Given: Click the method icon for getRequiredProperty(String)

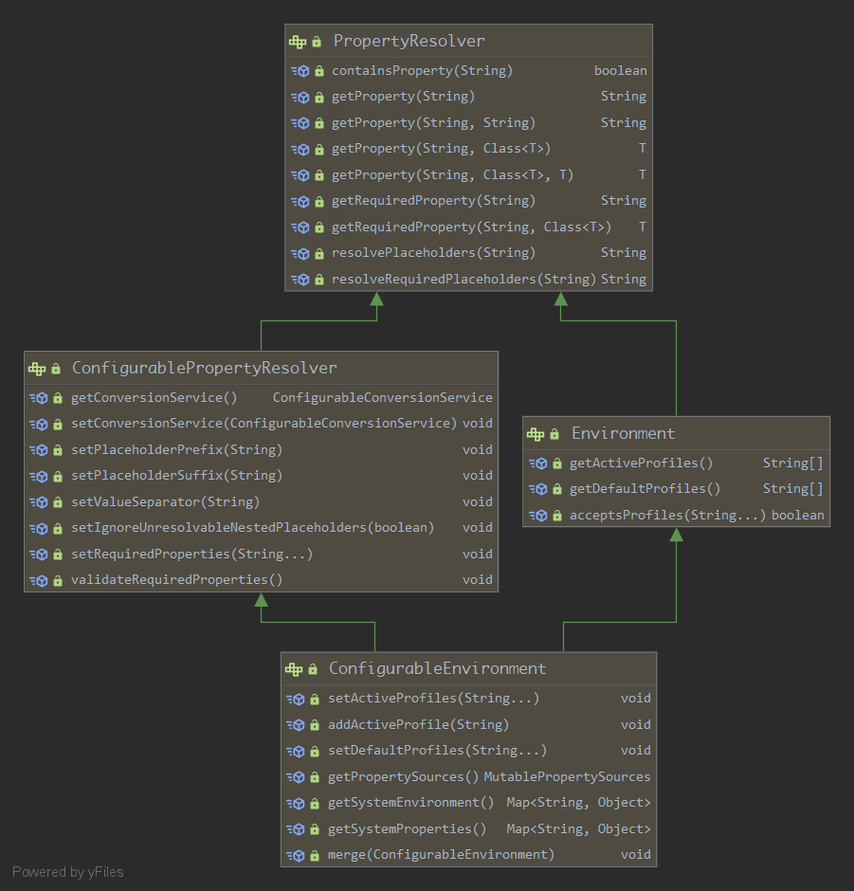Looking at the screenshot, I should pyautogui.click(x=300, y=201).
